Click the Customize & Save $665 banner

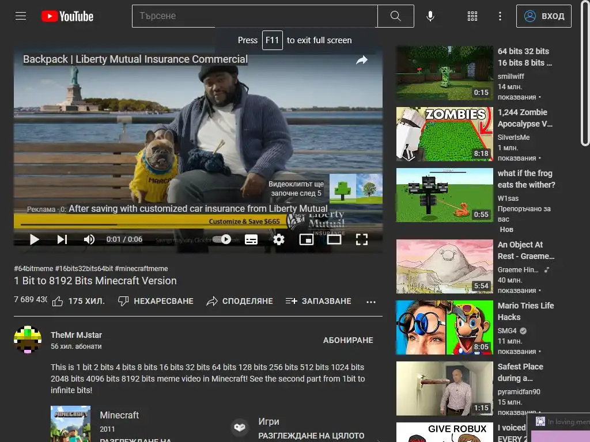[244, 222]
